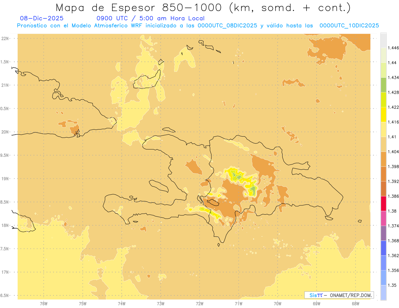Click the longitude label '70W'
The height and width of the screenshot is (308, 399).
(278, 304)
